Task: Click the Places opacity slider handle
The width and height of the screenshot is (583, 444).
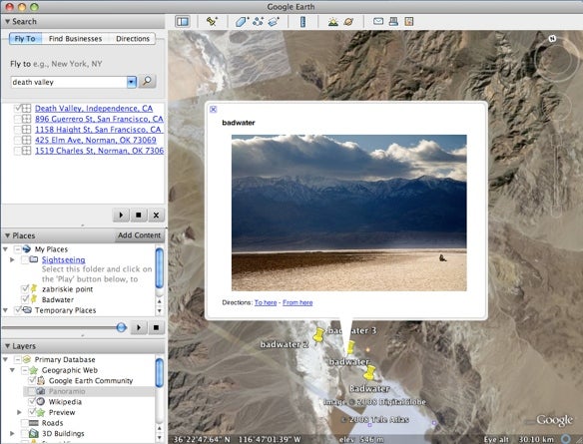Action: [121, 327]
